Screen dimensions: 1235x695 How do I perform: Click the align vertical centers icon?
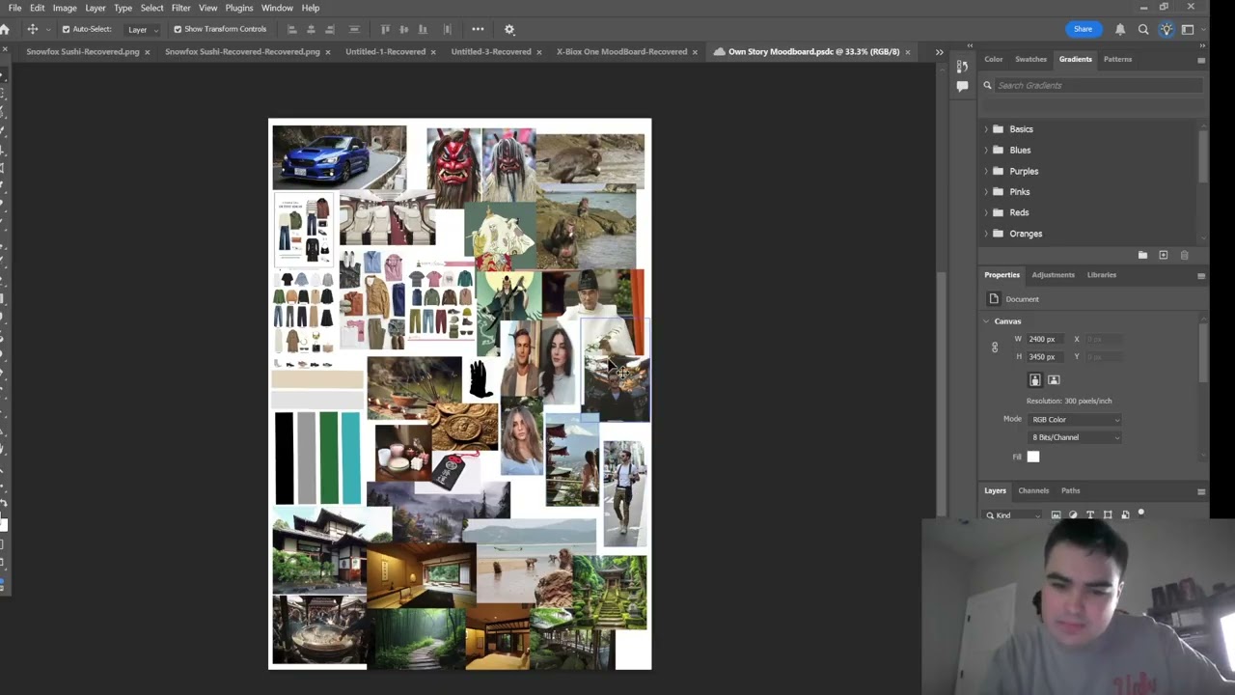(x=403, y=29)
